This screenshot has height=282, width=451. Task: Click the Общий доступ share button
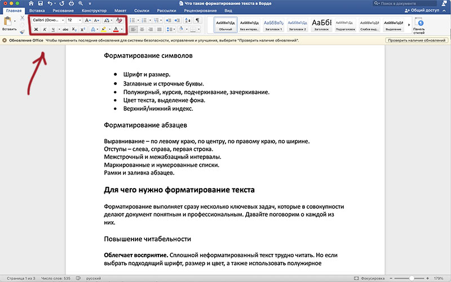click(x=422, y=10)
